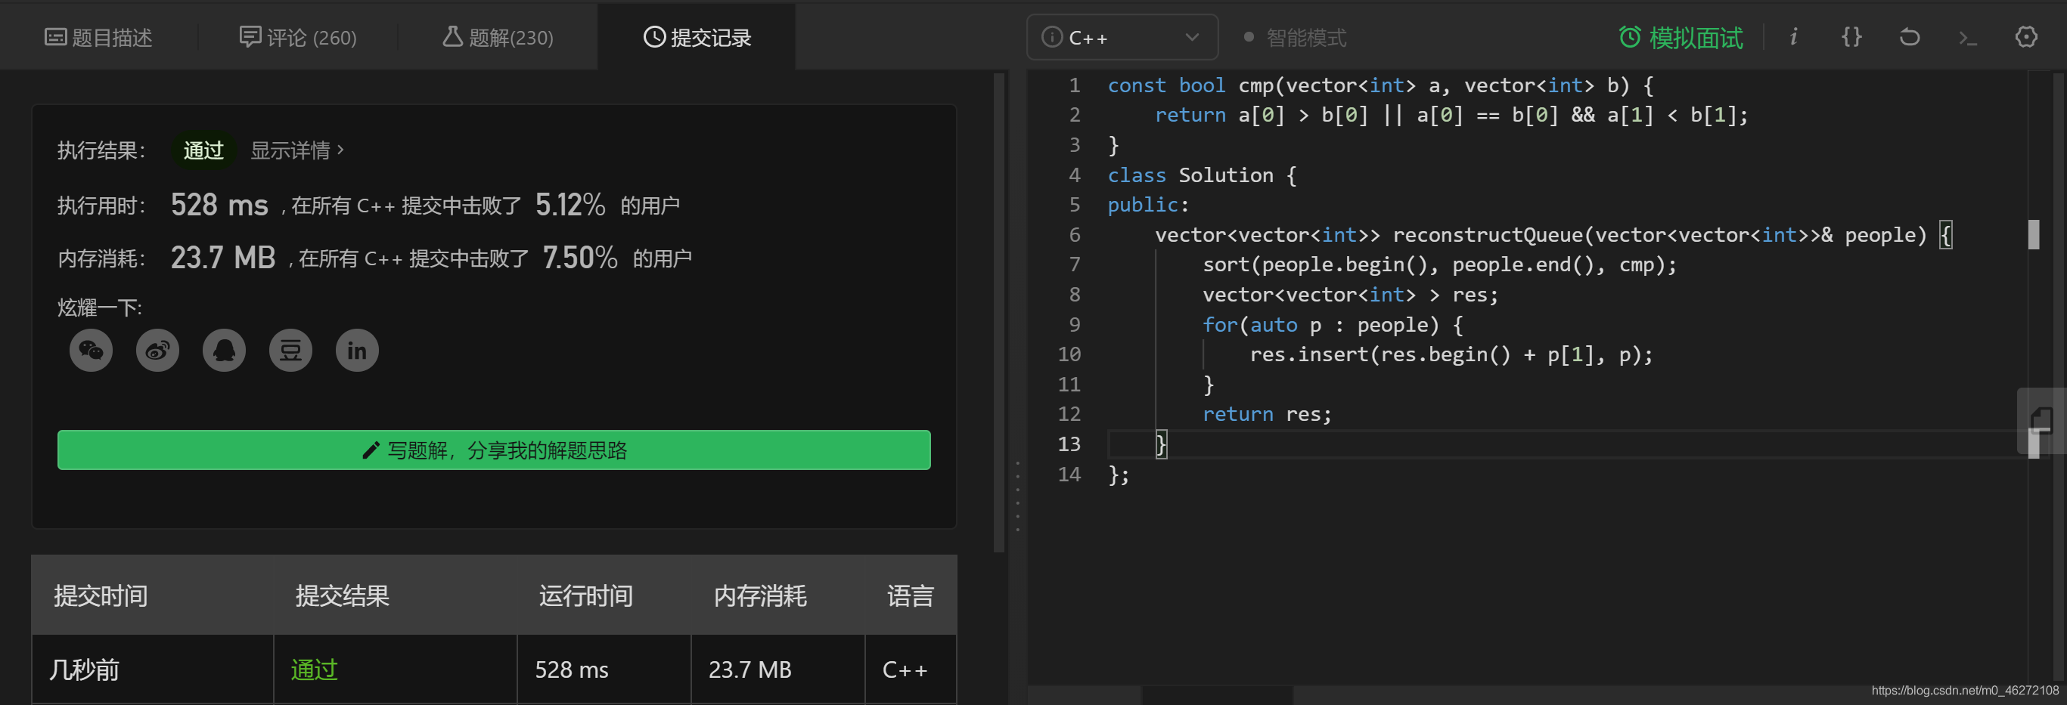Open 显示详情 details link

pos(297,151)
